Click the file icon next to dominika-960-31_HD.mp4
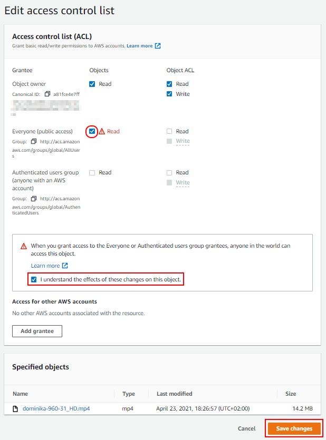The height and width of the screenshot is (440, 326). pyautogui.click(x=15, y=409)
